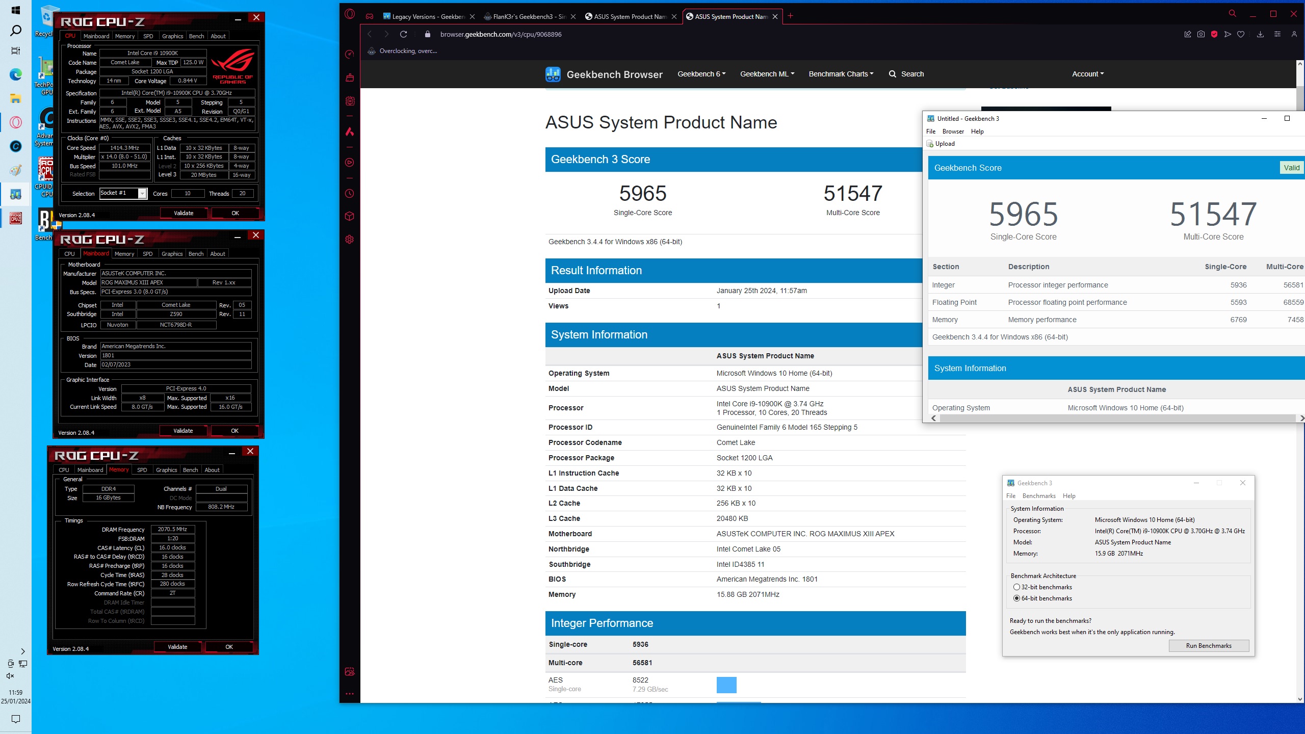Click Search in Geekbench Browser navbar
Viewport: 1305px width, 734px height.
click(906, 74)
